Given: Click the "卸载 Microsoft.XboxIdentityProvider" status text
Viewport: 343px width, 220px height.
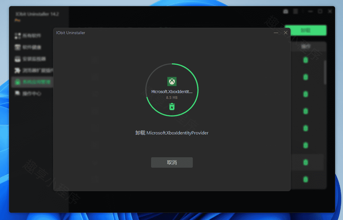Looking at the screenshot, I should click(x=172, y=133).
